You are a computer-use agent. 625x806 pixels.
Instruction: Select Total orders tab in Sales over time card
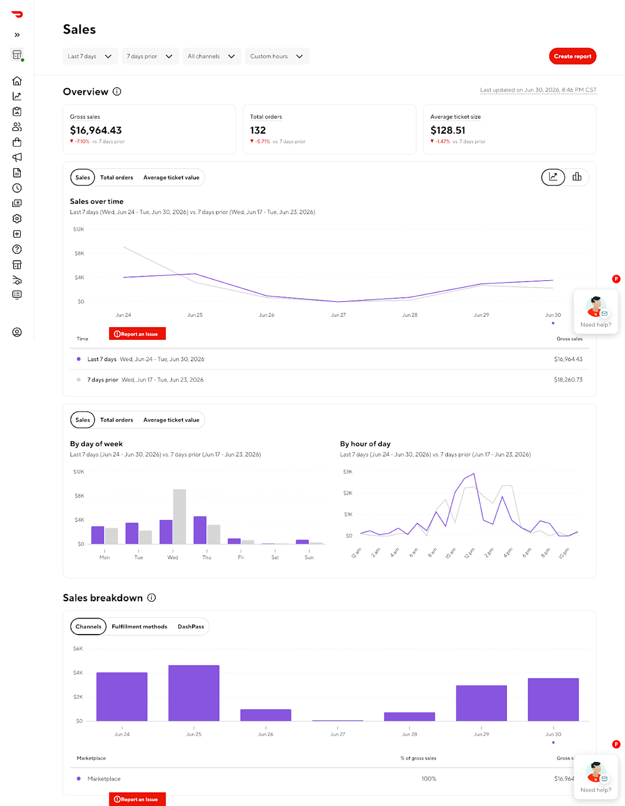coord(117,178)
